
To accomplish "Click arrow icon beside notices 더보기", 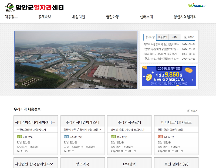I will click(x=185, y=37).
